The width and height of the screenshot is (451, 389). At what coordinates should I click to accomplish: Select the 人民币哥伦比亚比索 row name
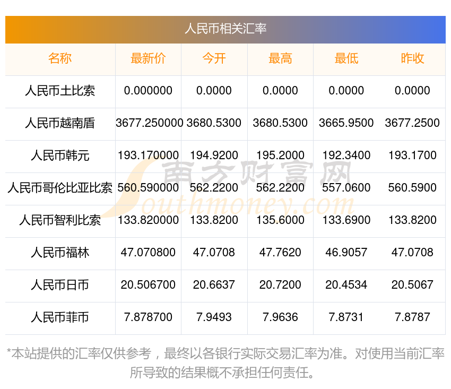tap(60, 188)
